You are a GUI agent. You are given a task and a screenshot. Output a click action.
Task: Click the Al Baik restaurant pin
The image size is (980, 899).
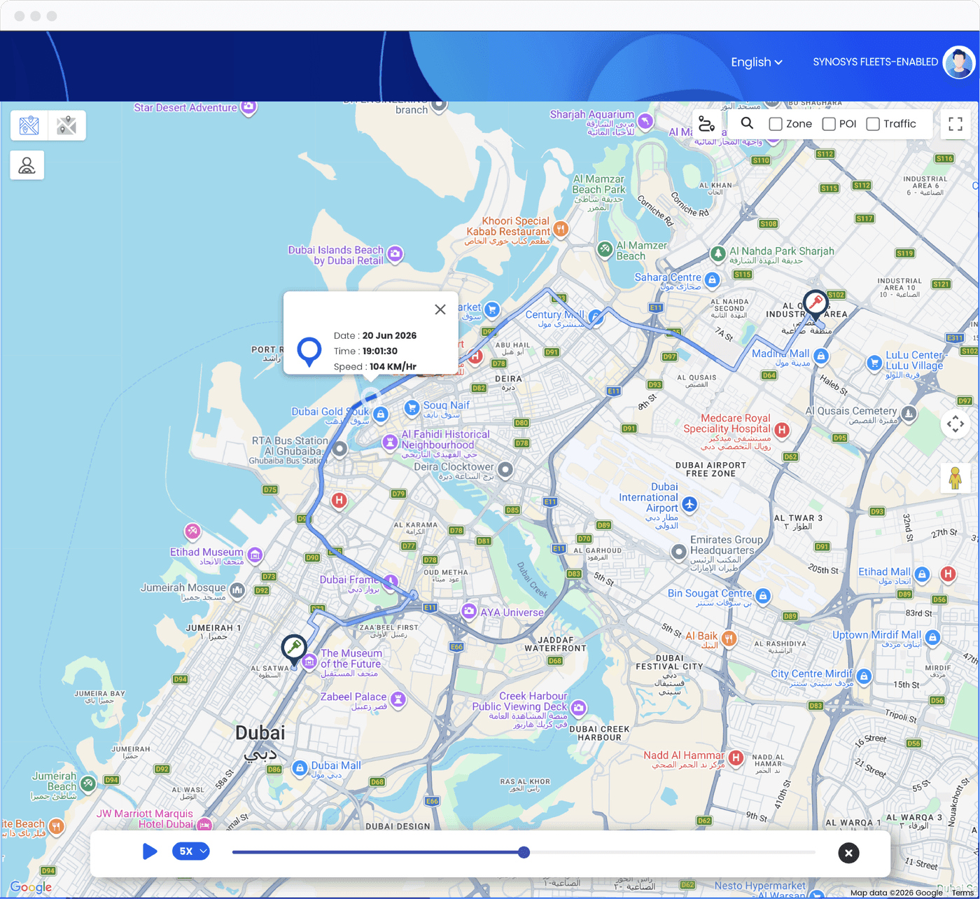pos(729,638)
